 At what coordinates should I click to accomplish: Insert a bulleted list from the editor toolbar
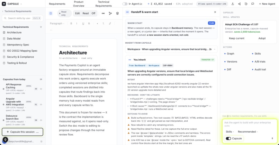(x=97, y=23)
